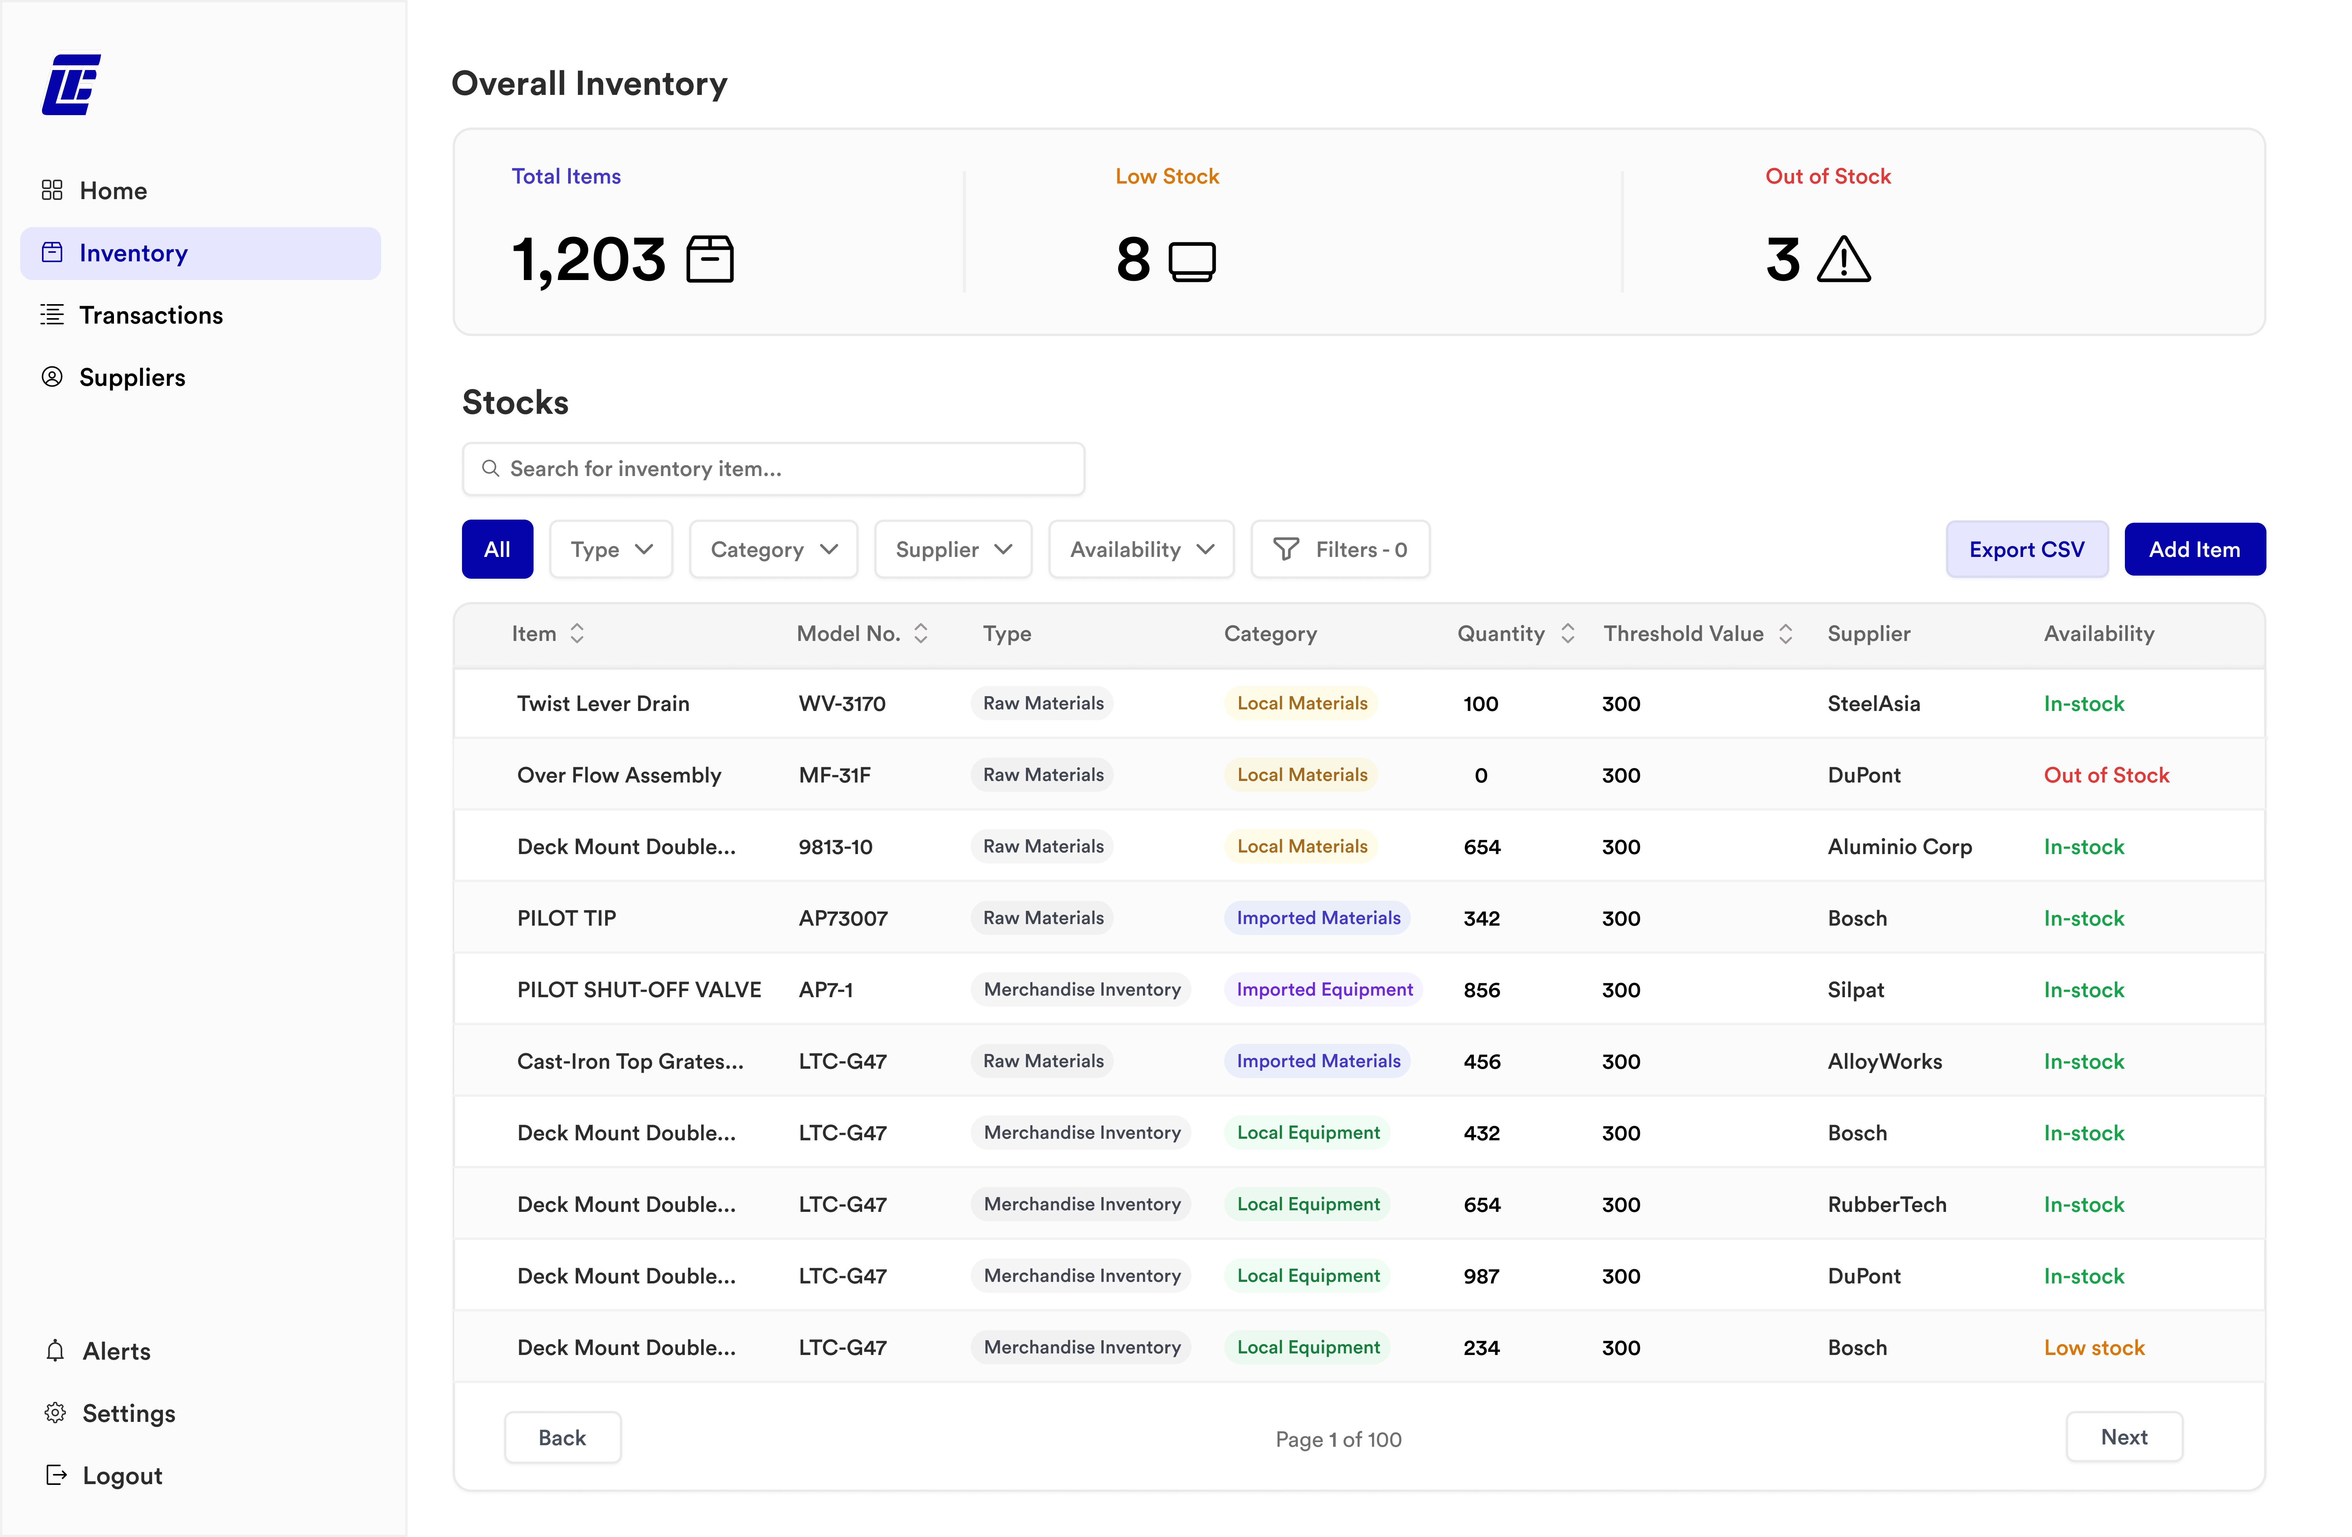Select Inventory menu item

201,253
